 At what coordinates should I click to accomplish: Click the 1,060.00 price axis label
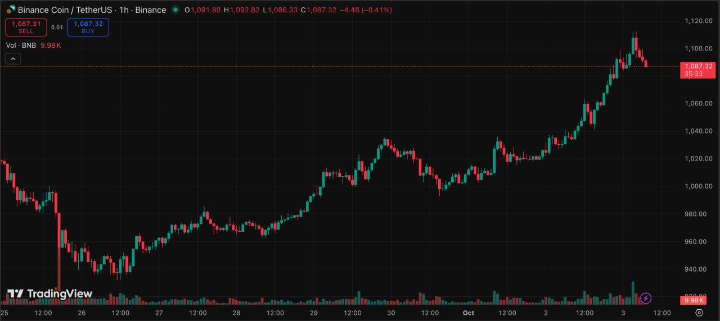699,103
